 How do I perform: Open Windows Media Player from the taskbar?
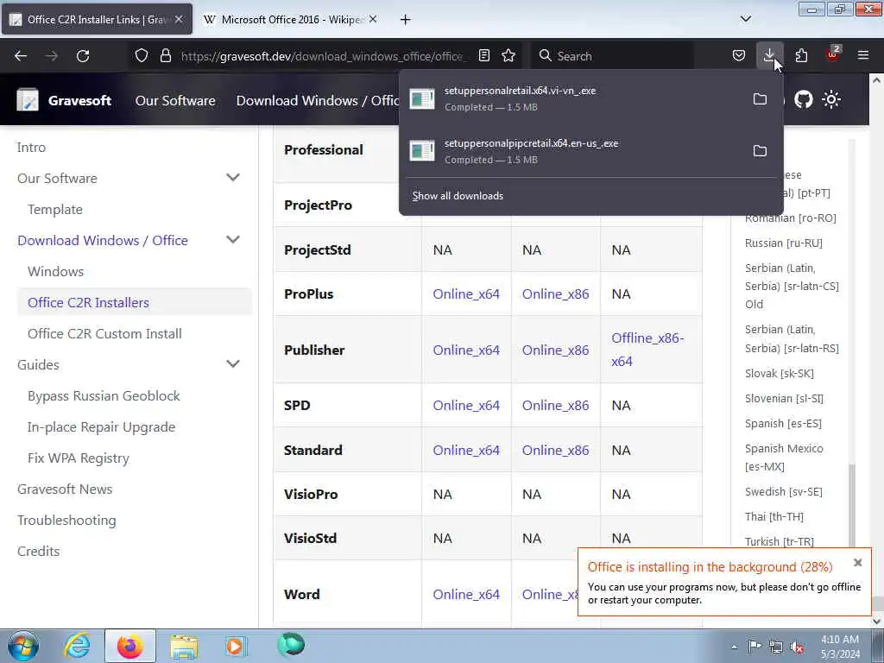tap(236, 646)
